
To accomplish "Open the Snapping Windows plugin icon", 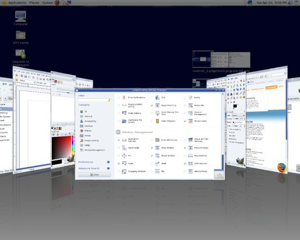I will (x=124, y=171).
